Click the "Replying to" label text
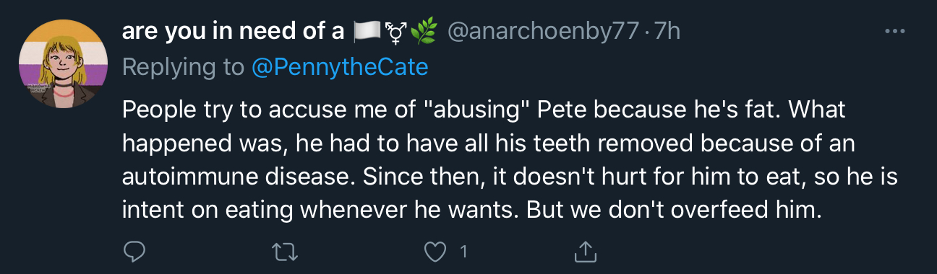The height and width of the screenshot is (274, 937). point(184,67)
